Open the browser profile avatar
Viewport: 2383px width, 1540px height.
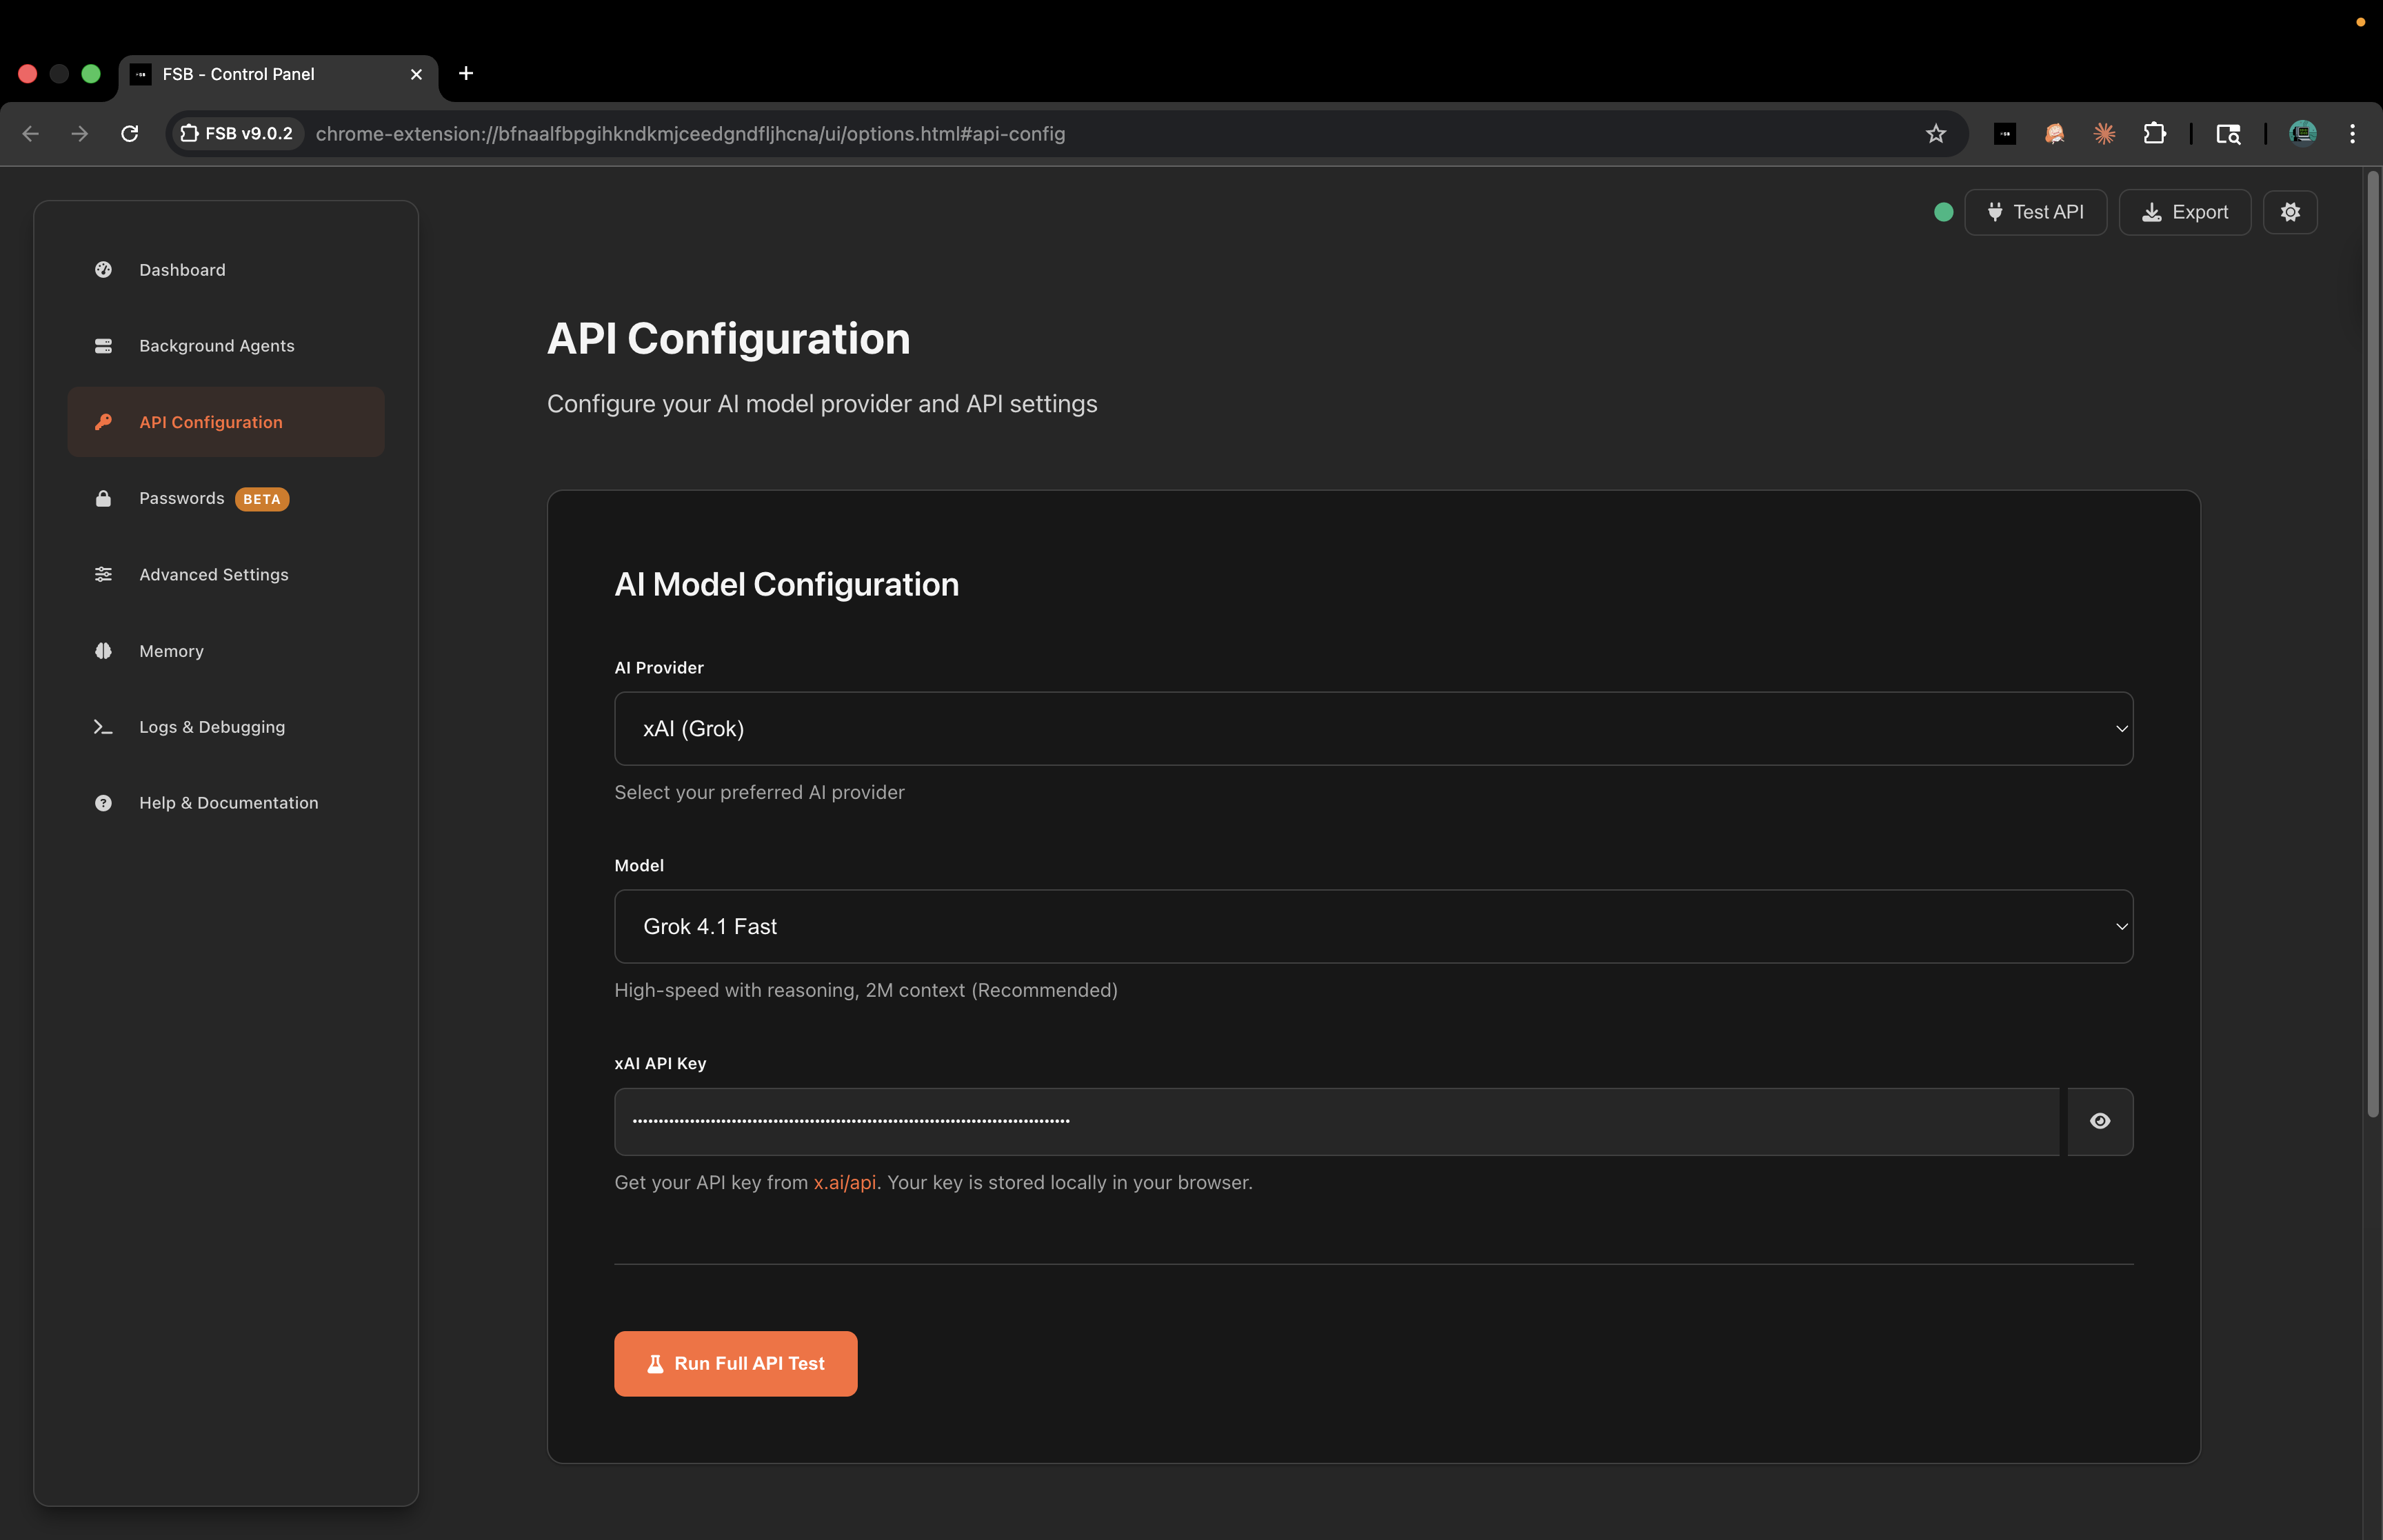point(2303,134)
